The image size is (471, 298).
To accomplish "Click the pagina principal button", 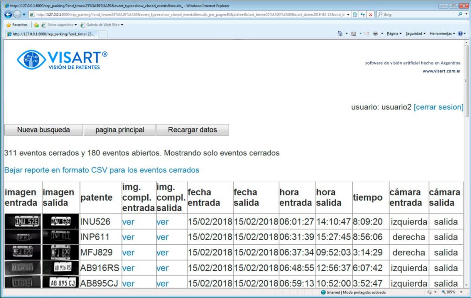I will coord(120,130).
